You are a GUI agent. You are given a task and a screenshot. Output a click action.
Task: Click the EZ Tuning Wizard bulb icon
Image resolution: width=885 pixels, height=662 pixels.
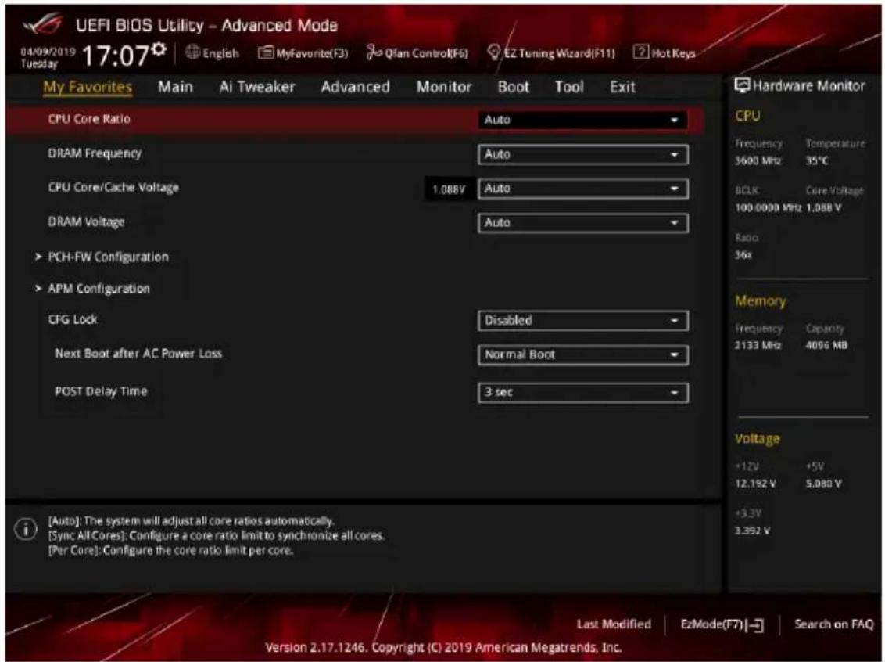point(494,52)
